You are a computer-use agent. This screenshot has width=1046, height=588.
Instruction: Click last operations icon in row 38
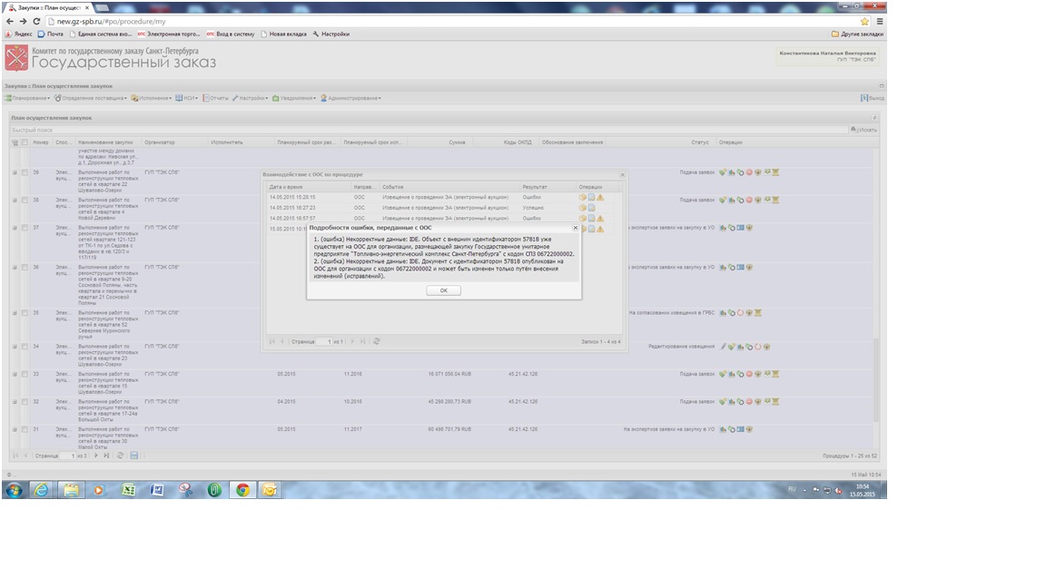pos(775,200)
